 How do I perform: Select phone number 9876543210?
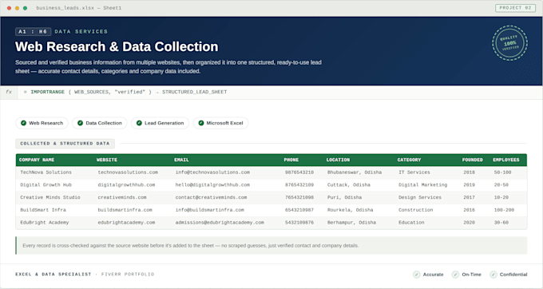[299, 172]
